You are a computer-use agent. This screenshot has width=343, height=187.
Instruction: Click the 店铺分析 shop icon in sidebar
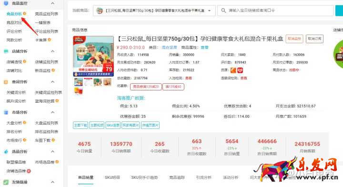pyautogui.click(x=6, y=51)
